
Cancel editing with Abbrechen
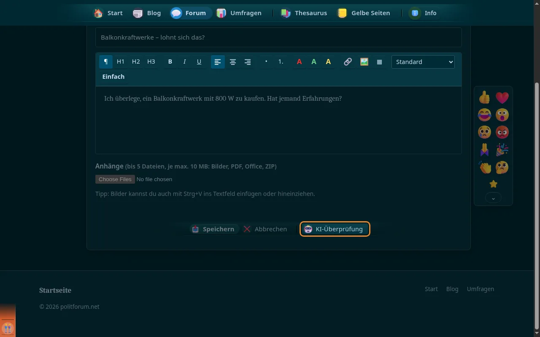265,229
